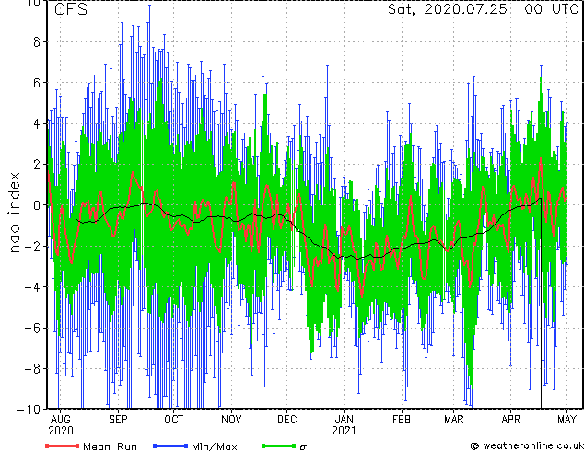This screenshot has width=584, height=451.
Task: Click the y-axis value -4
Action: pyautogui.click(x=32, y=287)
